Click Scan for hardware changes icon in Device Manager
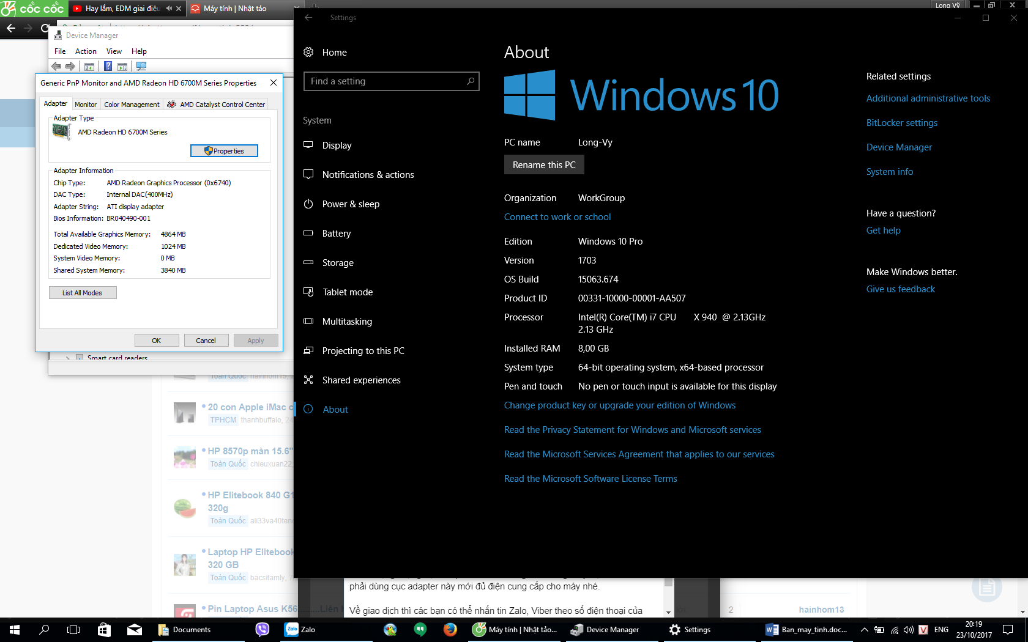The image size is (1028, 642). point(141,67)
